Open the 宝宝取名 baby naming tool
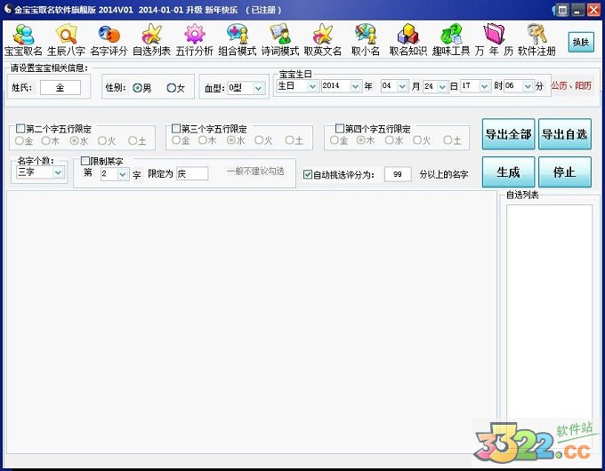This screenshot has height=471, width=605. [23, 40]
